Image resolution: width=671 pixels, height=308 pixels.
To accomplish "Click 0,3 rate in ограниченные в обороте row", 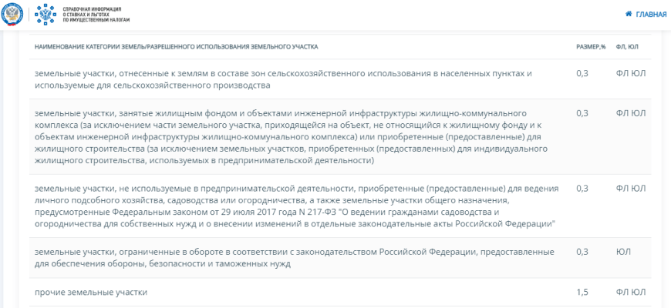I will click(x=582, y=252).
